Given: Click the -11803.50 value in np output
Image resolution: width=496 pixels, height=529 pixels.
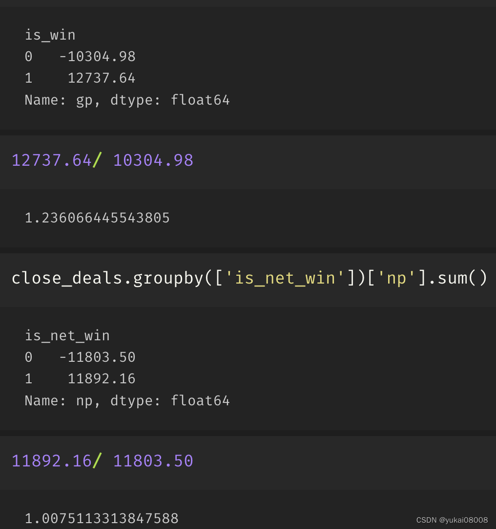Looking at the screenshot, I should (x=97, y=357).
